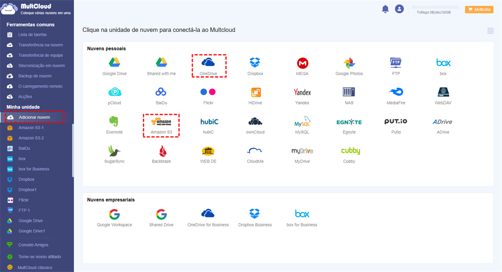Choose the FTP cloud option in the grid
502x272 pixels.
tap(396, 66)
